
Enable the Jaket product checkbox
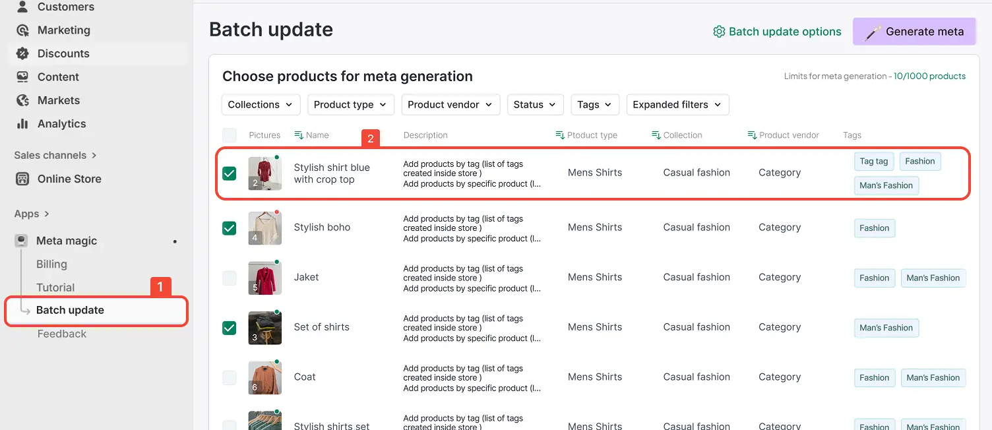tap(229, 278)
